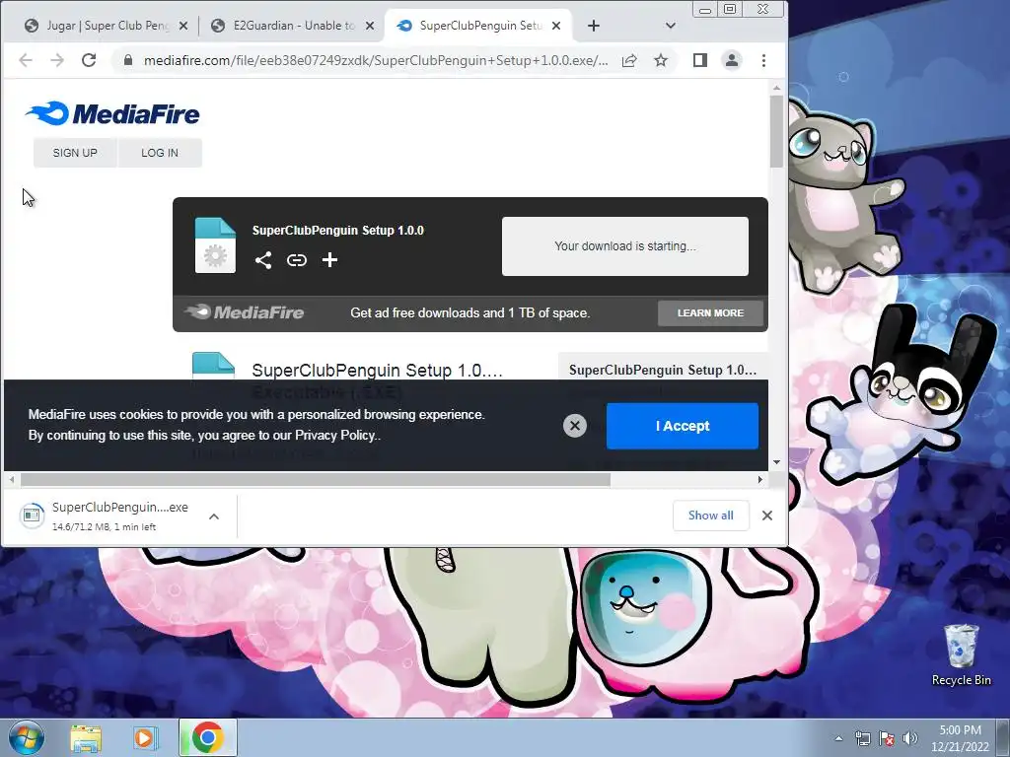This screenshot has height=757, width=1010.
Task: Open a new tab with plus button
Action: pyautogui.click(x=594, y=26)
